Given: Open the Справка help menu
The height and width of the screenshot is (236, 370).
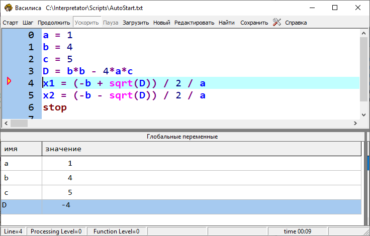Looking at the screenshot, I should tap(296, 23).
